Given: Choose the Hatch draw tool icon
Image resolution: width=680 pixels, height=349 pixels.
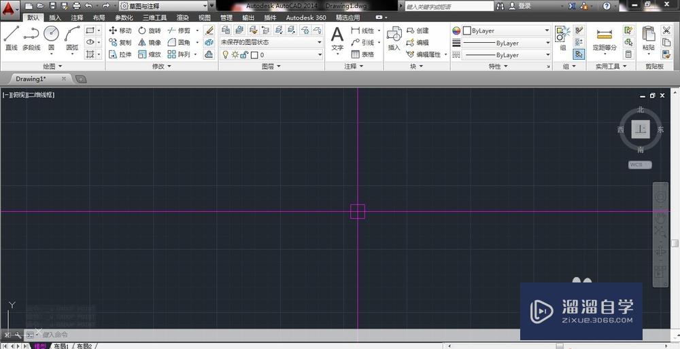Looking at the screenshot, I should click(x=90, y=54).
